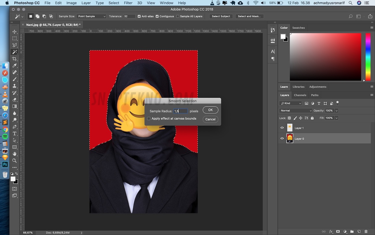This screenshot has height=235, width=375.
Task: Open the Color panel menu
Action: click(x=372, y=28)
